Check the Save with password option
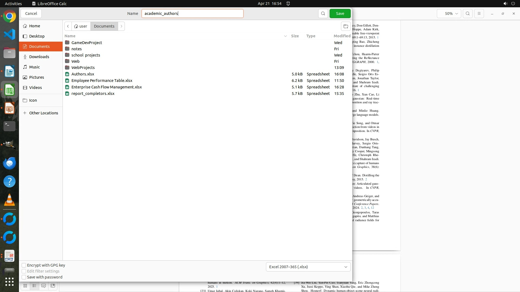Viewport: 520px width, 292px height. pyautogui.click(x=24, y=277)
